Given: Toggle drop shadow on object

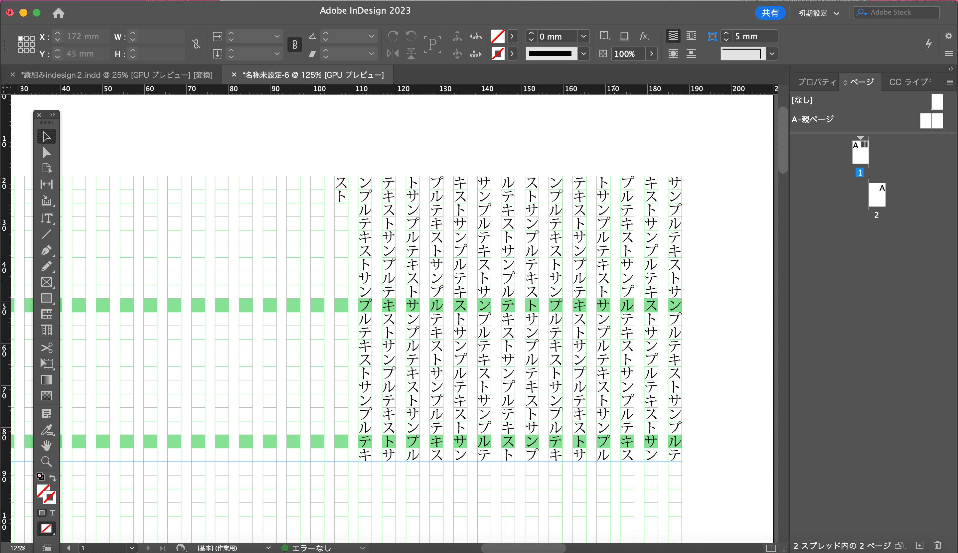Looking at the screenshot, I should coord(624,36).
